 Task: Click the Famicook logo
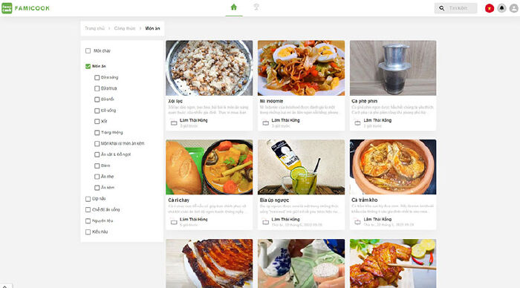click(x=25, y=8)
